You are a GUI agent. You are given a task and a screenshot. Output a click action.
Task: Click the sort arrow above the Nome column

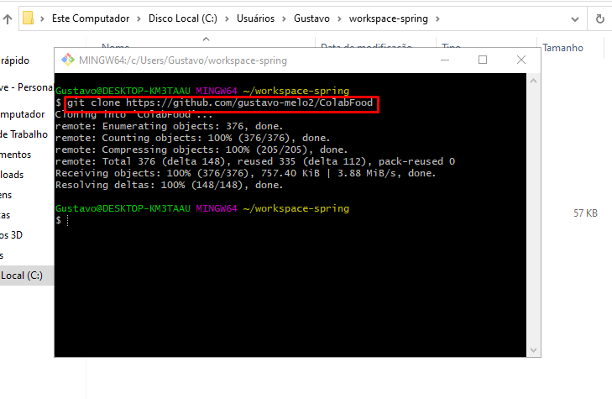[206, 39]
